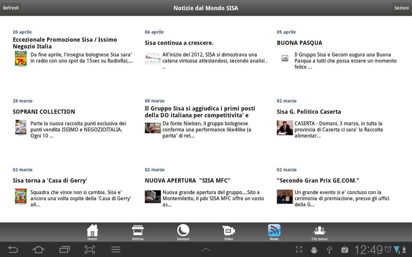Tap the 'Secondo Gran Prix GE.COM.' thumbnail
The width and height of the screenshot is (412, 257).
(285, 197)
